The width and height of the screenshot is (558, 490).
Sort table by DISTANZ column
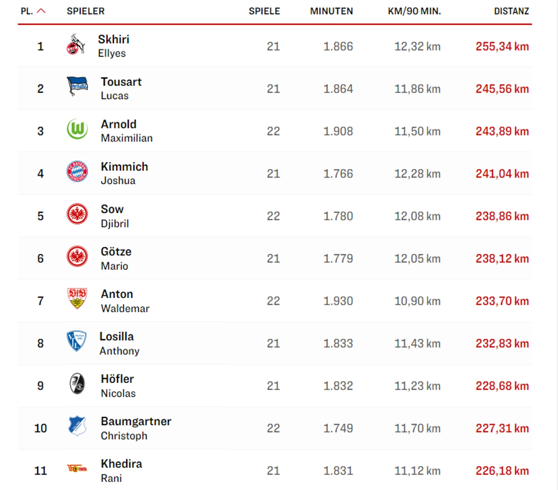click(511, 11)
